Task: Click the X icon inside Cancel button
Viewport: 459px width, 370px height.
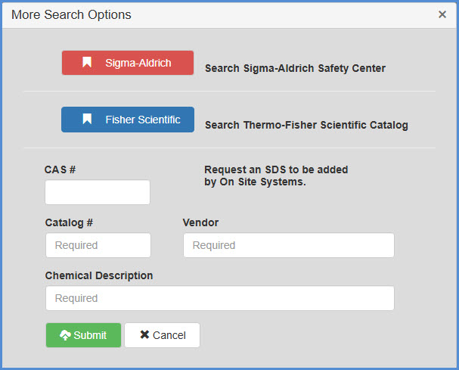Action: click(x=144, y=335)
